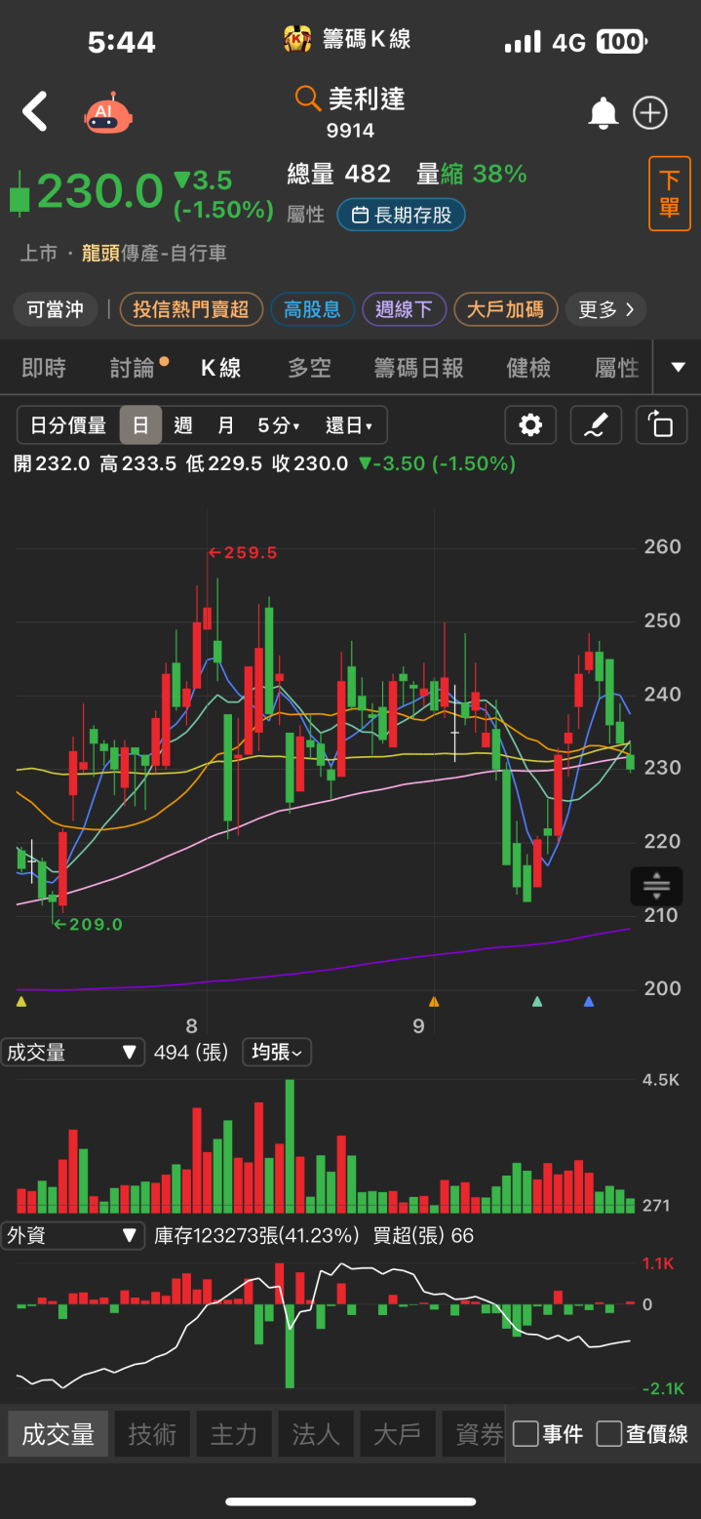Select bottom 主力 indicator tab
The image size is (701, 1519).
[234, 1433]
